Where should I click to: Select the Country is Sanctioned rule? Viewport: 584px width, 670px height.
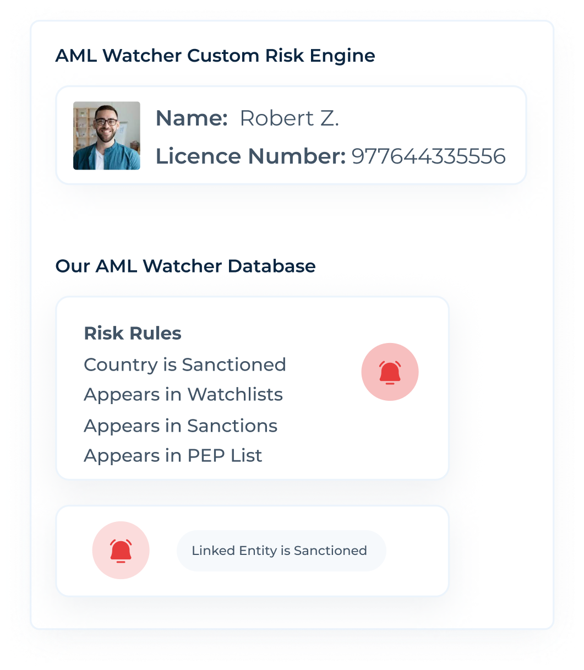[184, 364]
